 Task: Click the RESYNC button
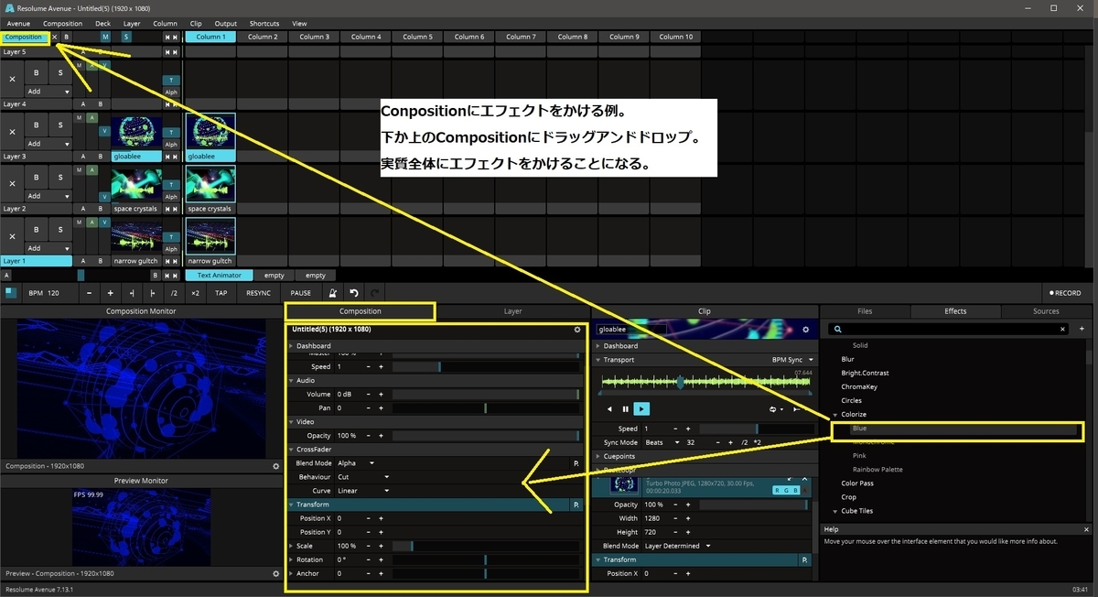[258, 293]
